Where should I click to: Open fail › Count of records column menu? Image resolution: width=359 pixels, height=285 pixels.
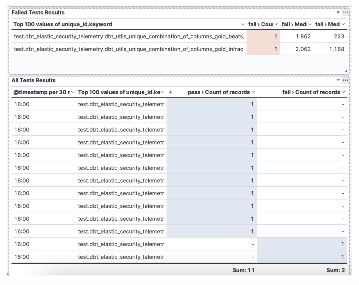coord(343,92)
